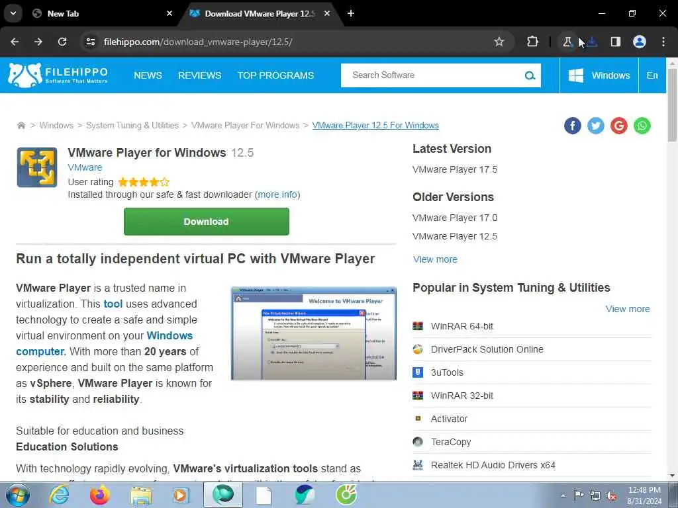Go forward using the browser forward arrow

(38, 42)
